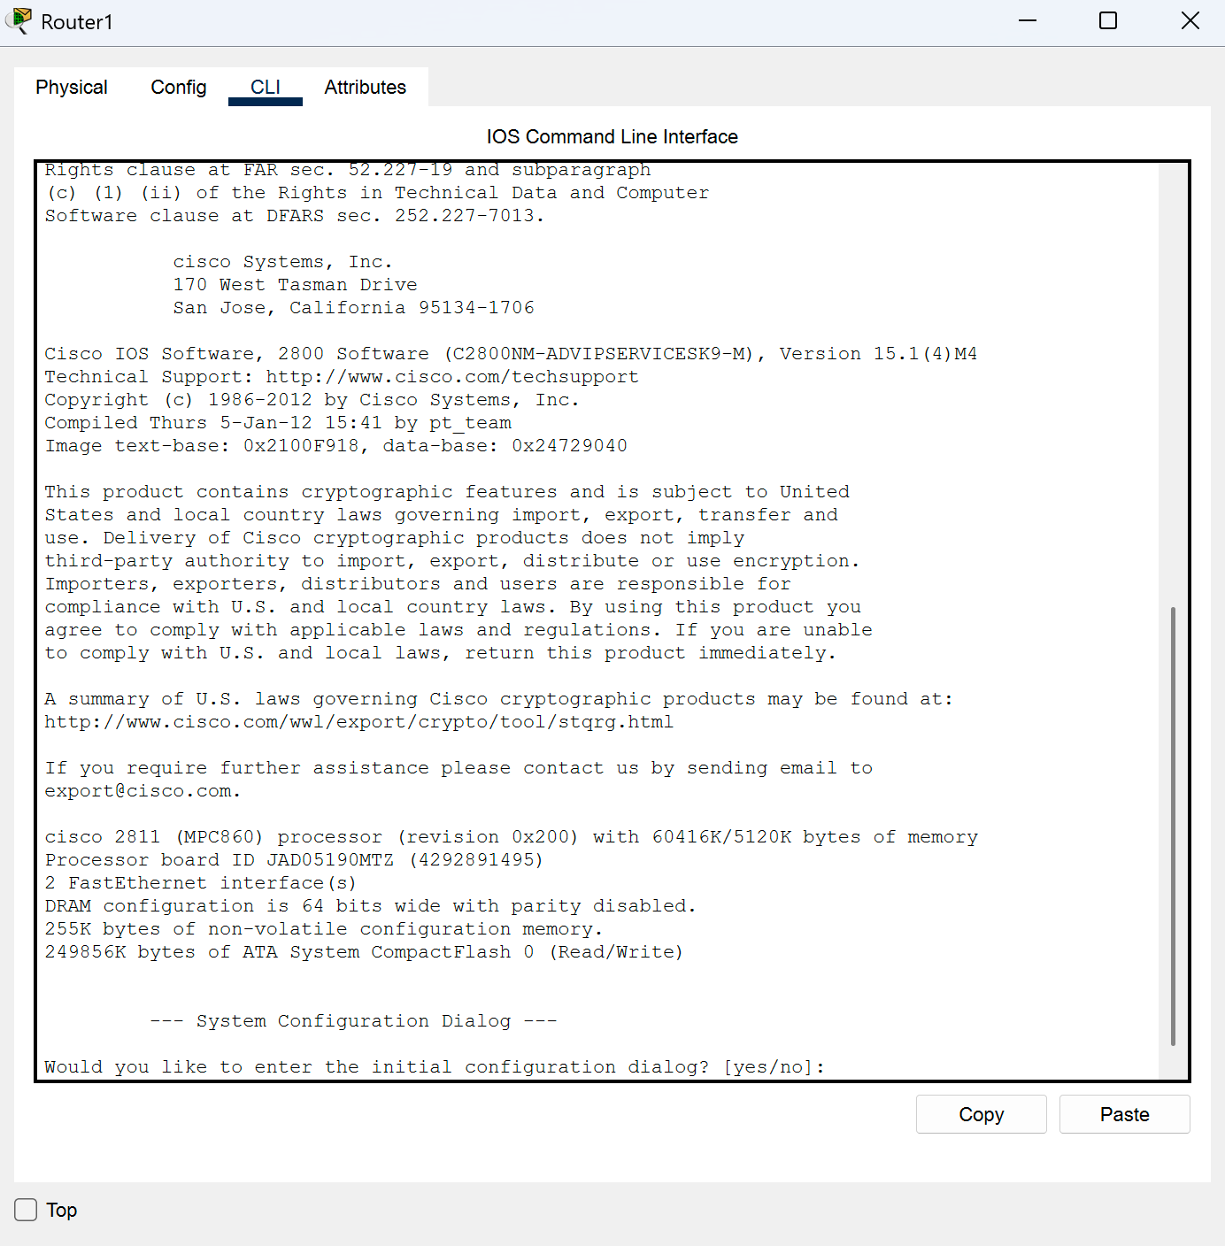
Task: Click the 'cisco 2811 (MPC860) processor' line
Action: click(x=512, y=837)
